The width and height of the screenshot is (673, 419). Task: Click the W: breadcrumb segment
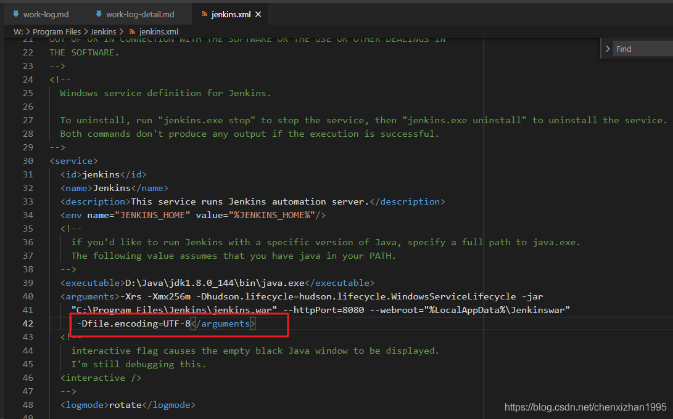18,32
